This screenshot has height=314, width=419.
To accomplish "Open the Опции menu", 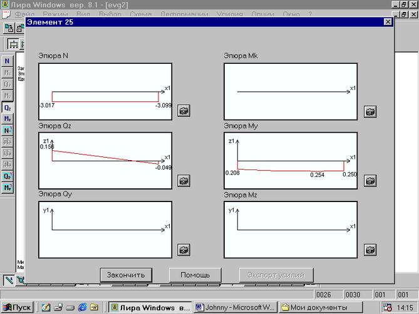I will [262, 14].
